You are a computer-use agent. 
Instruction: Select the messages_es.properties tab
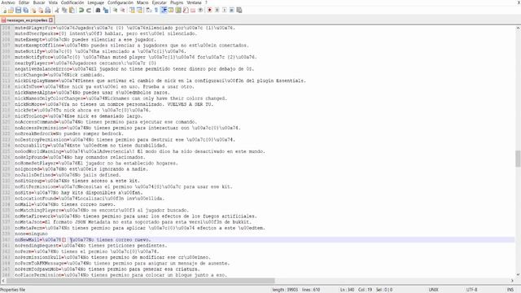27,20
